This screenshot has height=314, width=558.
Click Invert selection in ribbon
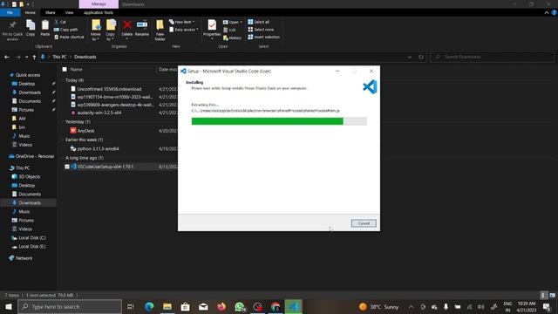(263, 37)
